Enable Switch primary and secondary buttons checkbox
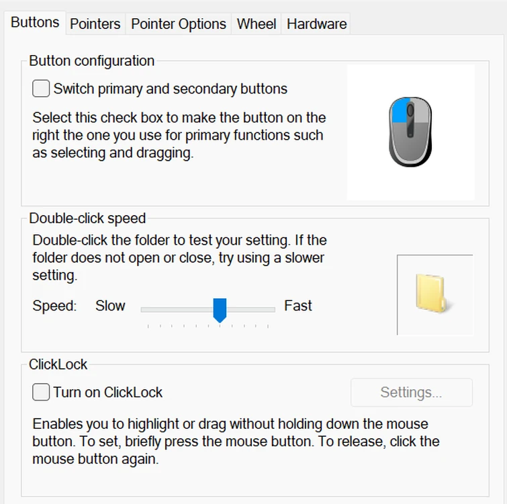 click(41, 88)
